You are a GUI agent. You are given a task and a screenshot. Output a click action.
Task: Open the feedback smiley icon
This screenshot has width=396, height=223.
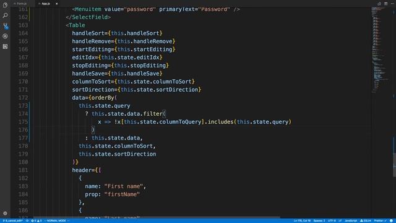click(391, 221)
